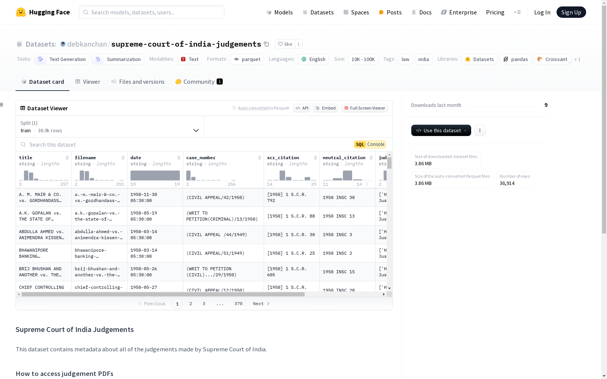This screenshot has height=379, width=607.
Task: Open the navigation overflow menu icon
Action: [517, 12]
